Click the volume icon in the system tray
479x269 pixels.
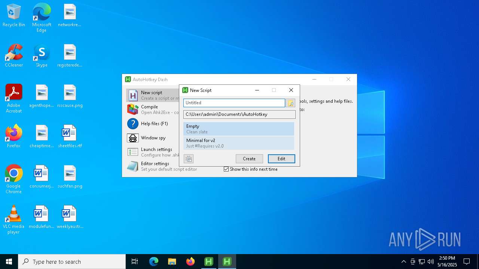(x=431, y=262)
